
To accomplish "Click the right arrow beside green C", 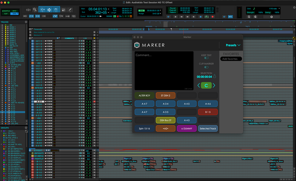I will click(x=214, y=86).
